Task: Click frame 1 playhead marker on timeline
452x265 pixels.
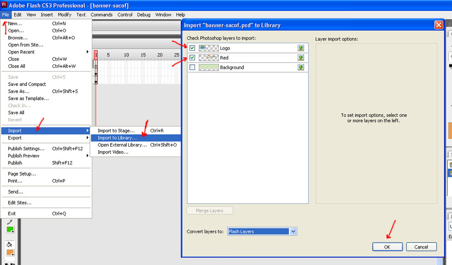Action: [x=96, y=54]
